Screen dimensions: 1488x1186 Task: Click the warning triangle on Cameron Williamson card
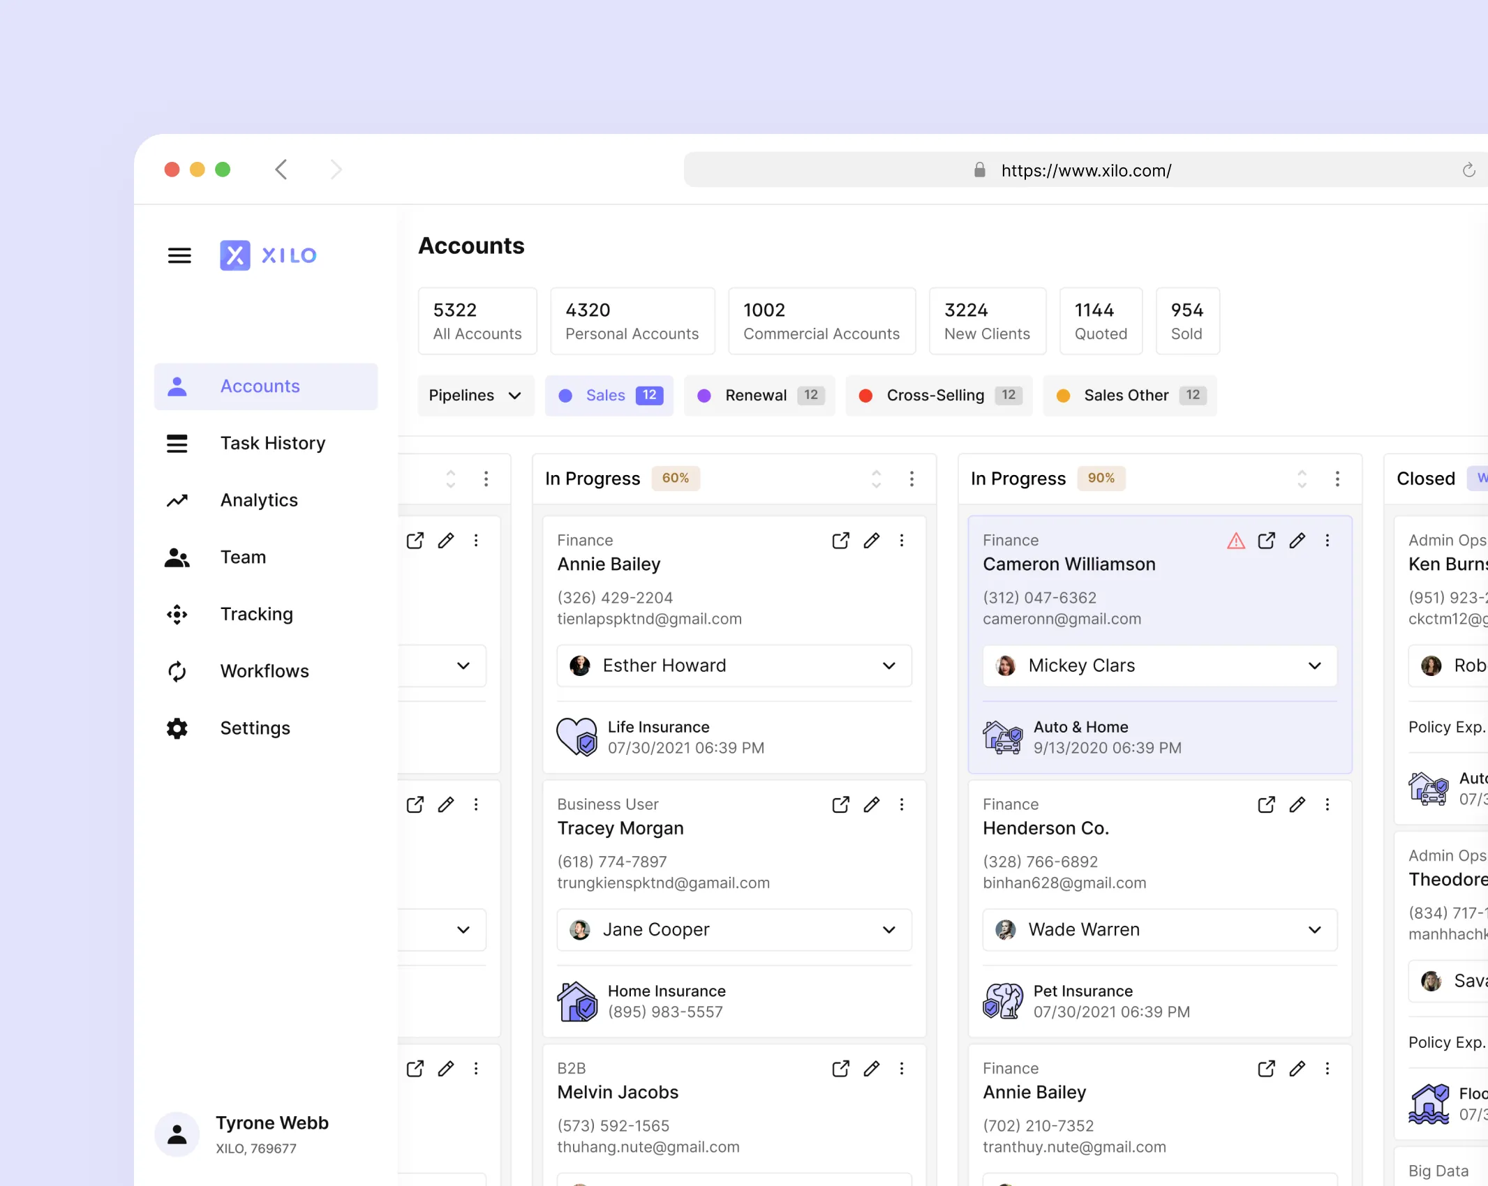(1235, 541)
